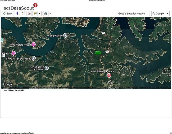Click Ken Minsky's Loch Leven pin
The height and width of the screenshot is (134, 172).
pyautogui.click(x=47, y=68)
